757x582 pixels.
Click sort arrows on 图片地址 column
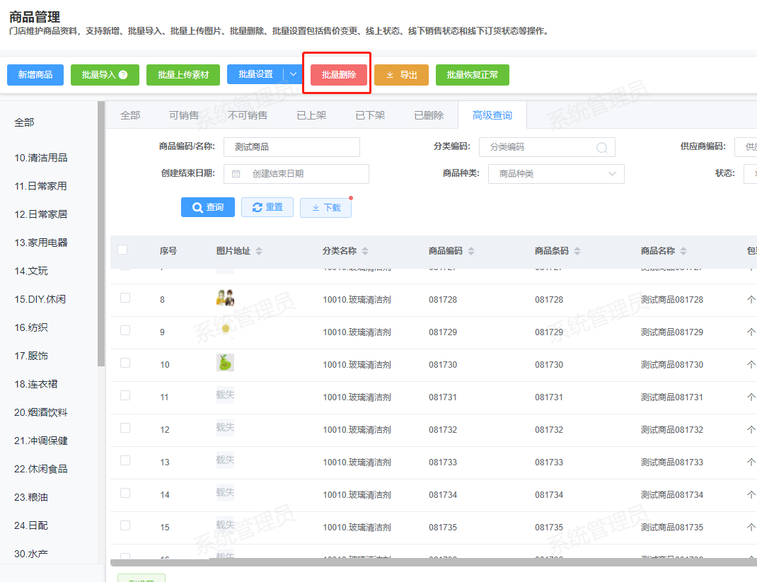259,251
